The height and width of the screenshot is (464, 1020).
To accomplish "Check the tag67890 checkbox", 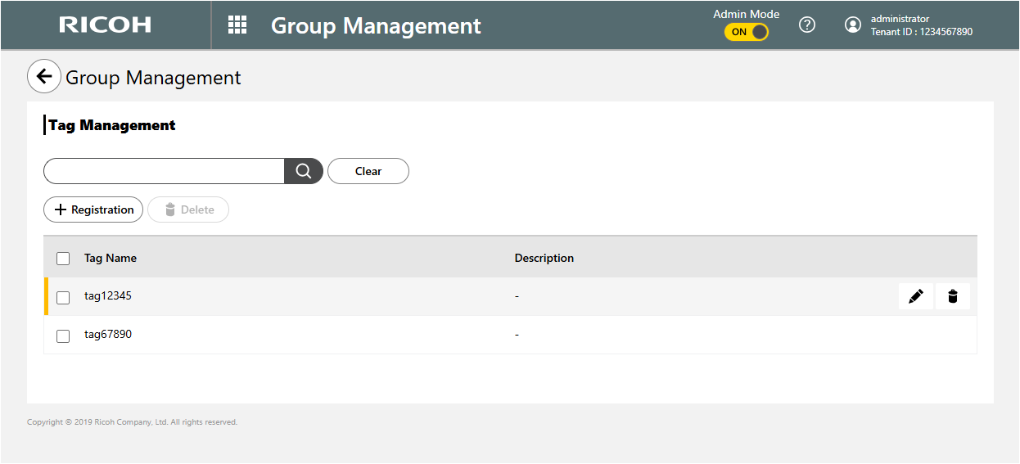I will tap(63, 336).
